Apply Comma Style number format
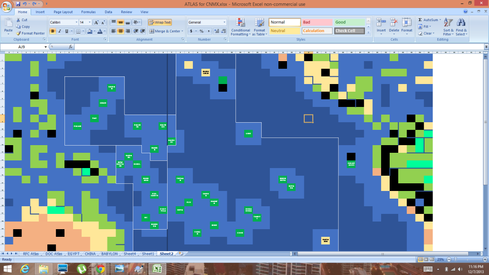489x275 pixels. click(x=208, y=31)
